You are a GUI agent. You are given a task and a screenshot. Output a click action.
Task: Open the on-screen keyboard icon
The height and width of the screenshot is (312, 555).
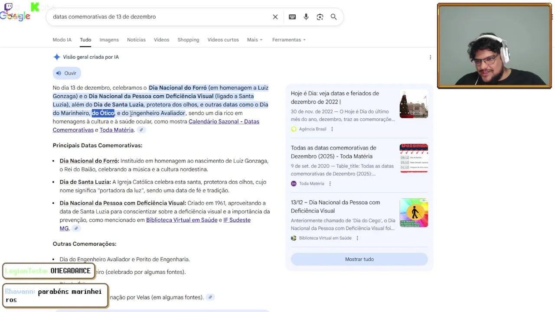coord(292,17)
